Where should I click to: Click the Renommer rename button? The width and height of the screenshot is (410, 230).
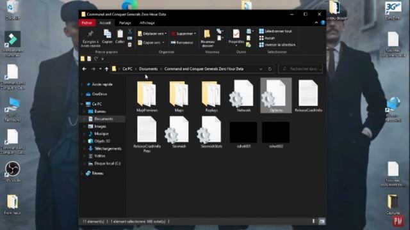click(x=182, y=43)
